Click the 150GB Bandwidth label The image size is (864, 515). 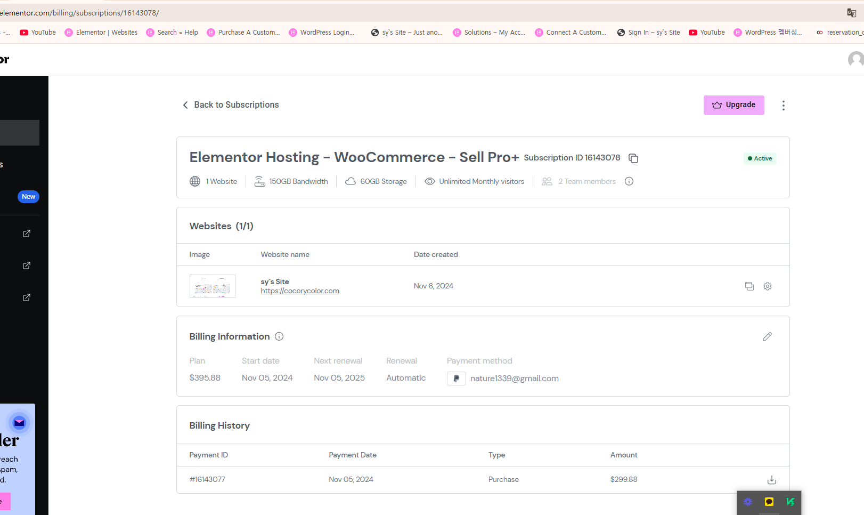(x=299, y=182)
